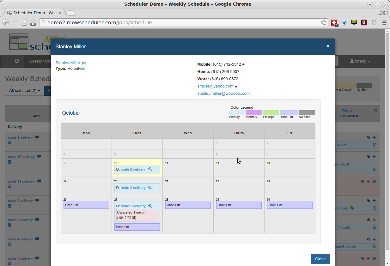
Task: Click the calendar icon under route 1 delivery
Action: point(9,143)
